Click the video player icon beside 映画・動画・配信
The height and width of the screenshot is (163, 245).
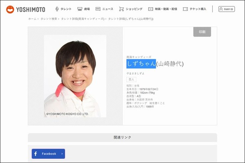pos(150,9)
